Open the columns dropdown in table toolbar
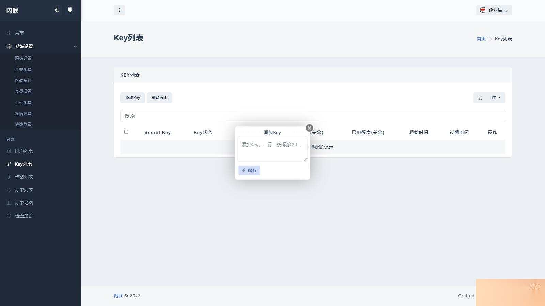This screenshot has height=306, width=545. pos(496,98)
